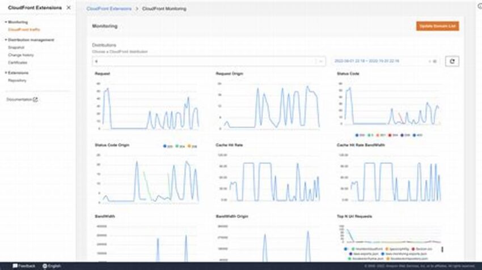The width and height of the screenshot is (482, 270).
Task: Close the CloudFront Extensions side panel
Action: [69, 8]
